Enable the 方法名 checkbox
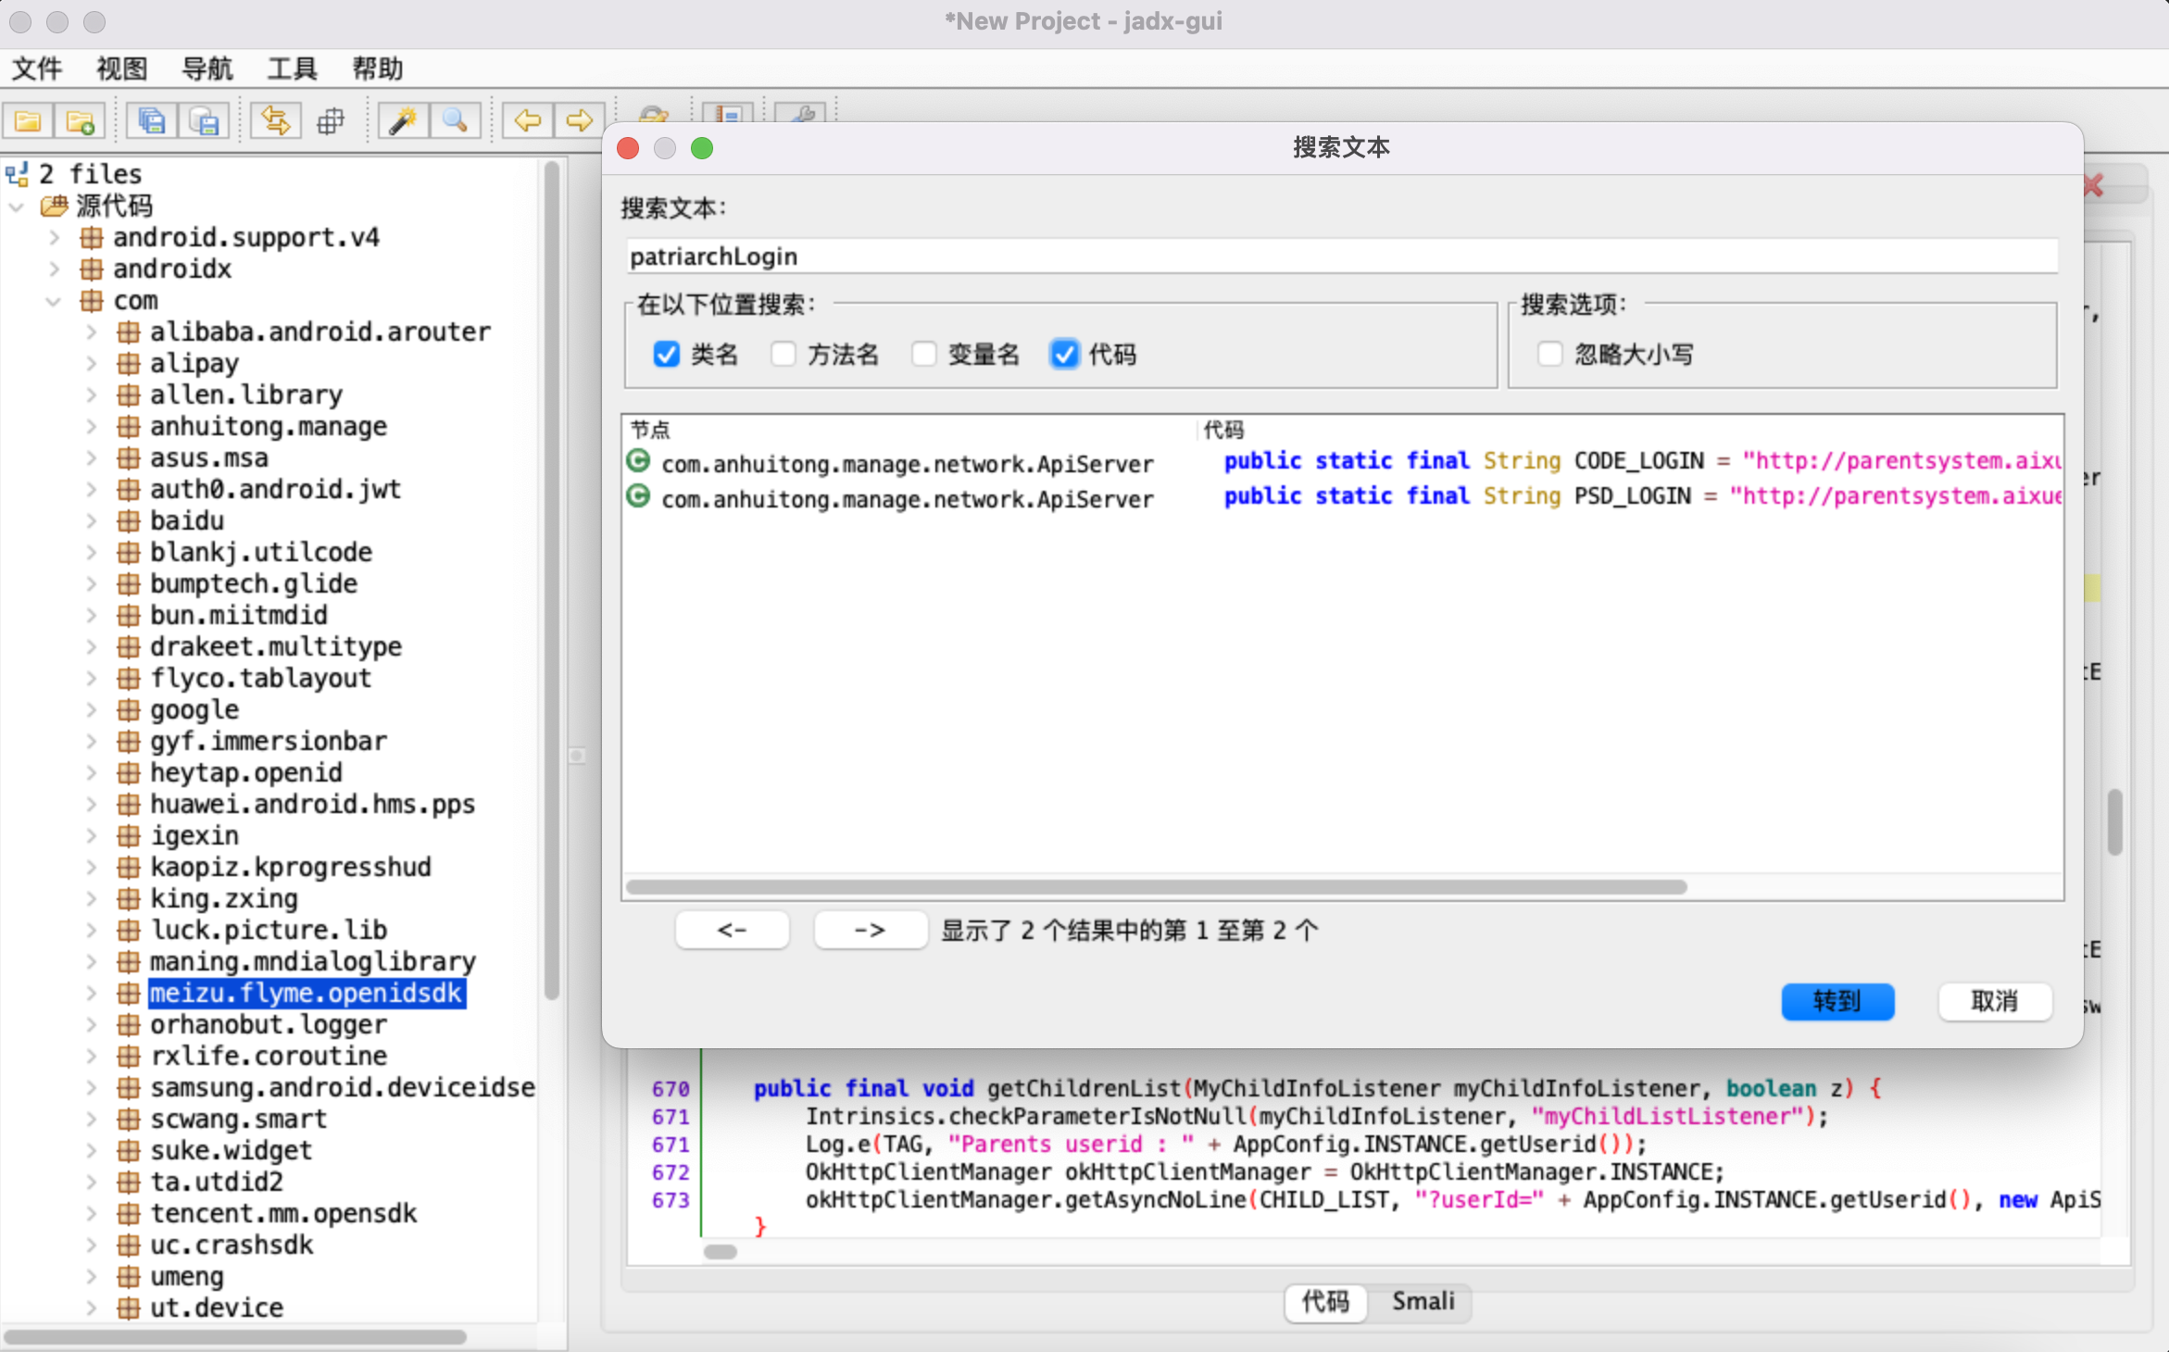 784,354
